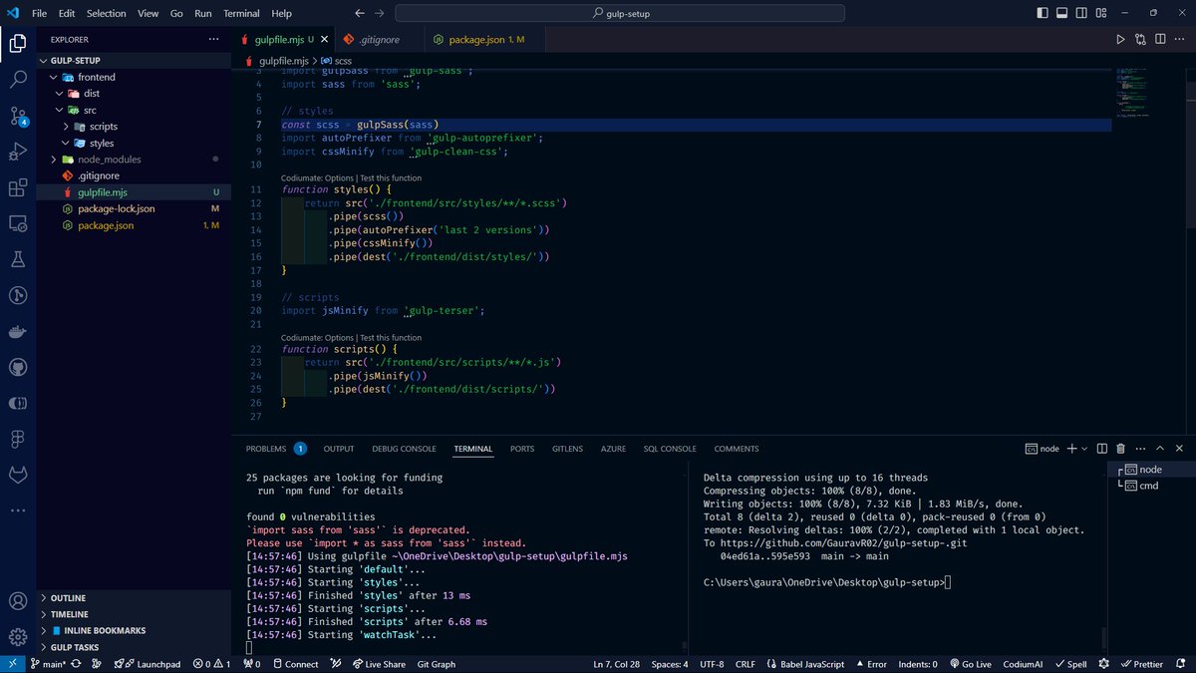Open the Accounts menu

tap(18, 601)
